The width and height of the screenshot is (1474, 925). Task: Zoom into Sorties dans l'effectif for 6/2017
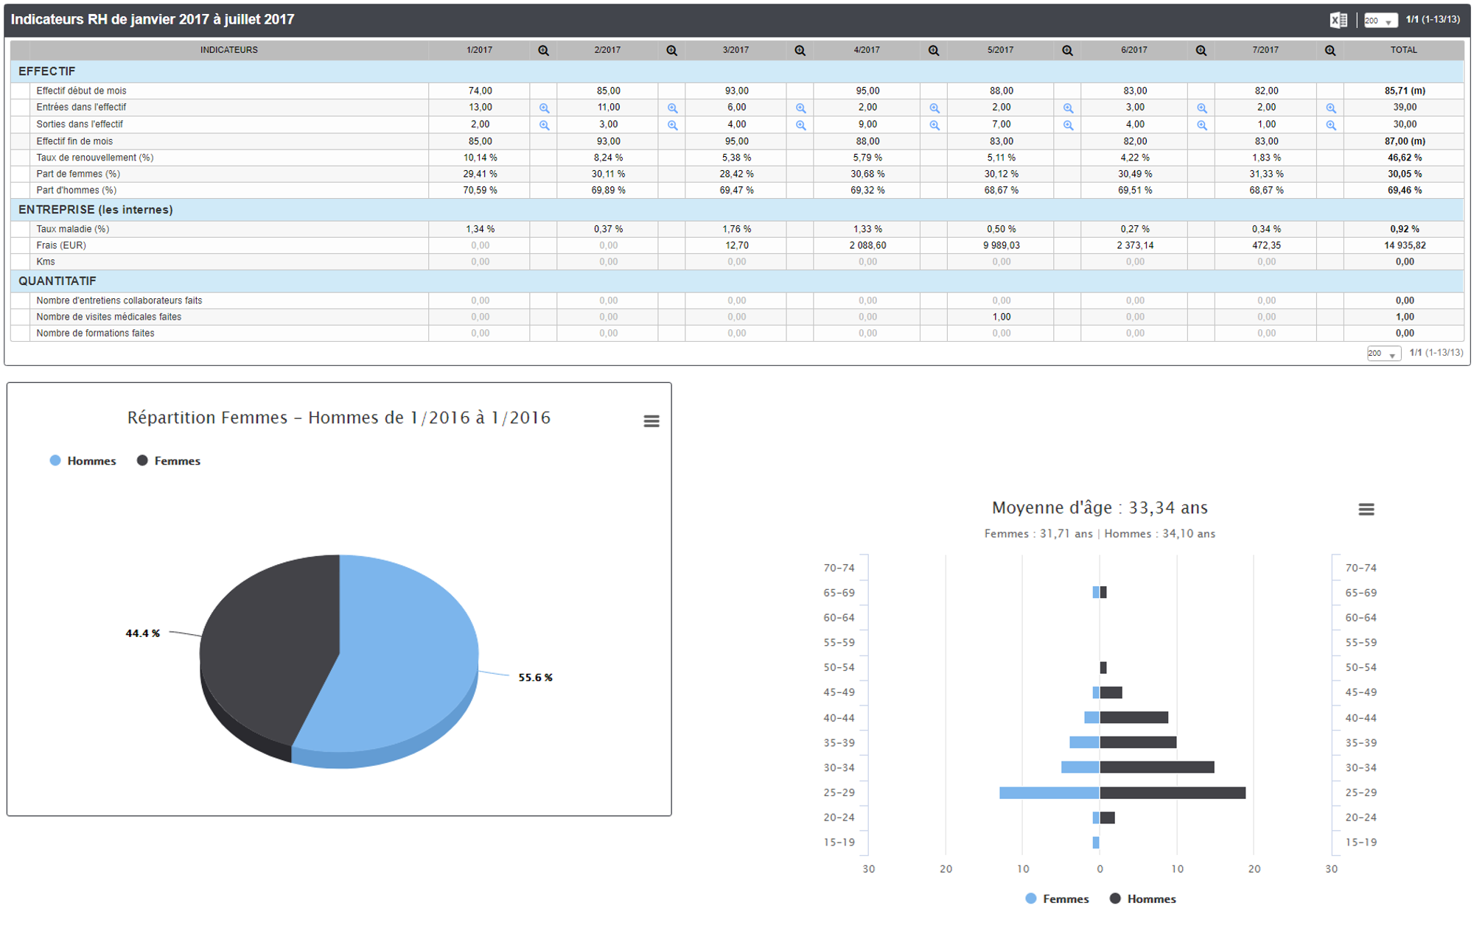point(1201,125)
